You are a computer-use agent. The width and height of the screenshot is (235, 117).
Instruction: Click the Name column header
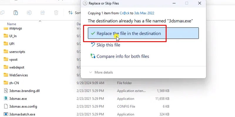point(12,24)
